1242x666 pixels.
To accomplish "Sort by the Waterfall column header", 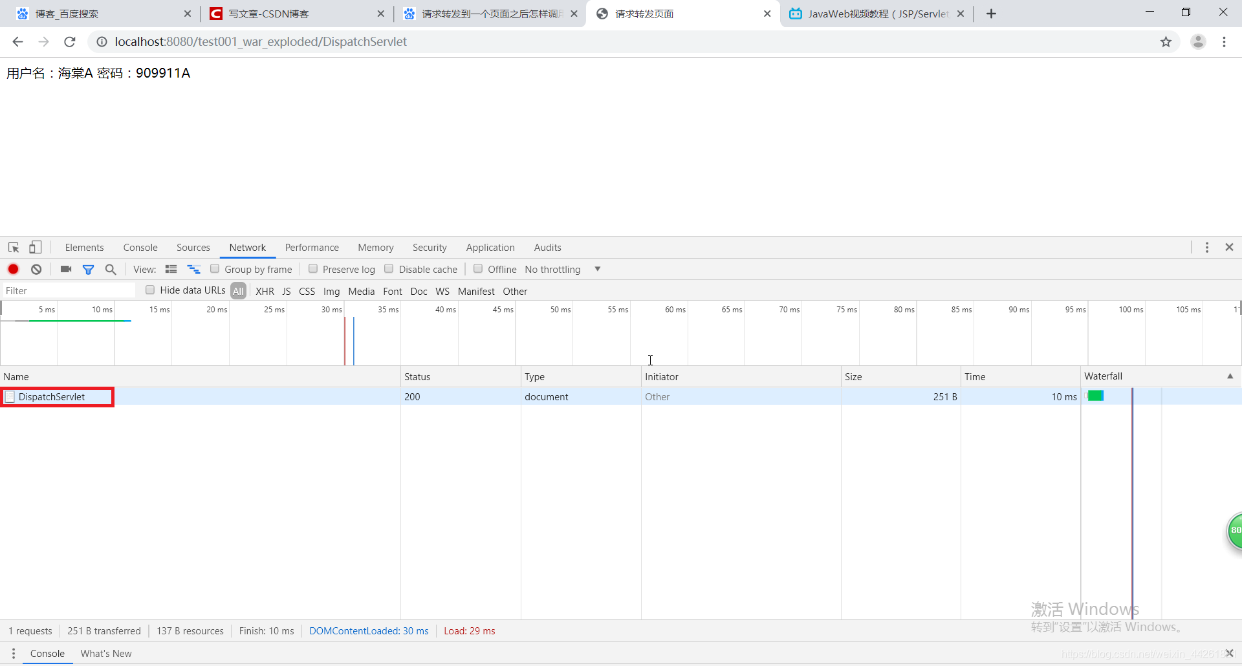I will [x=1161, y=376].
